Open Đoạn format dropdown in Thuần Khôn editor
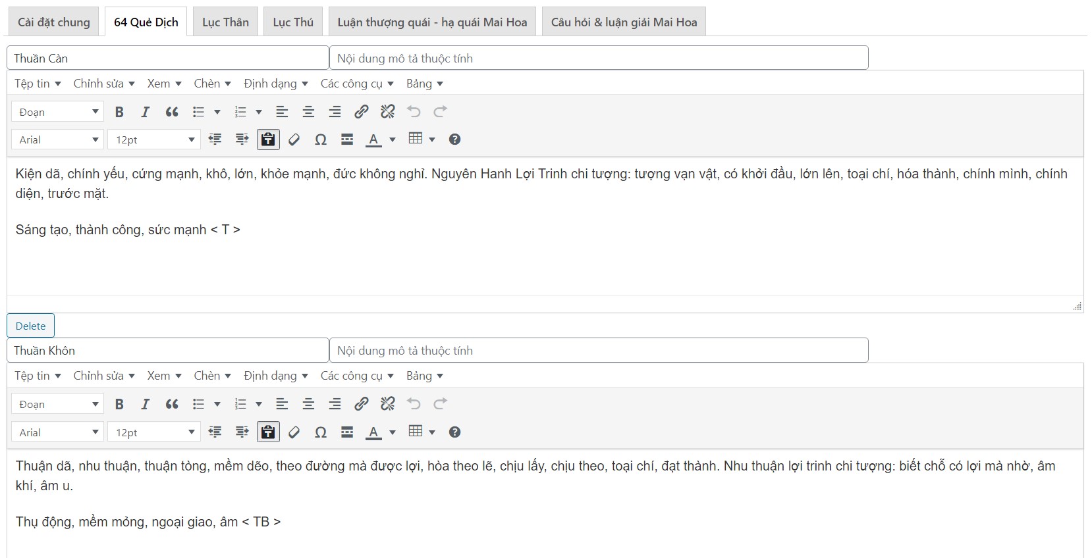Image resolution: width=1092 pixels, height=558 pixels. [58, 404]
